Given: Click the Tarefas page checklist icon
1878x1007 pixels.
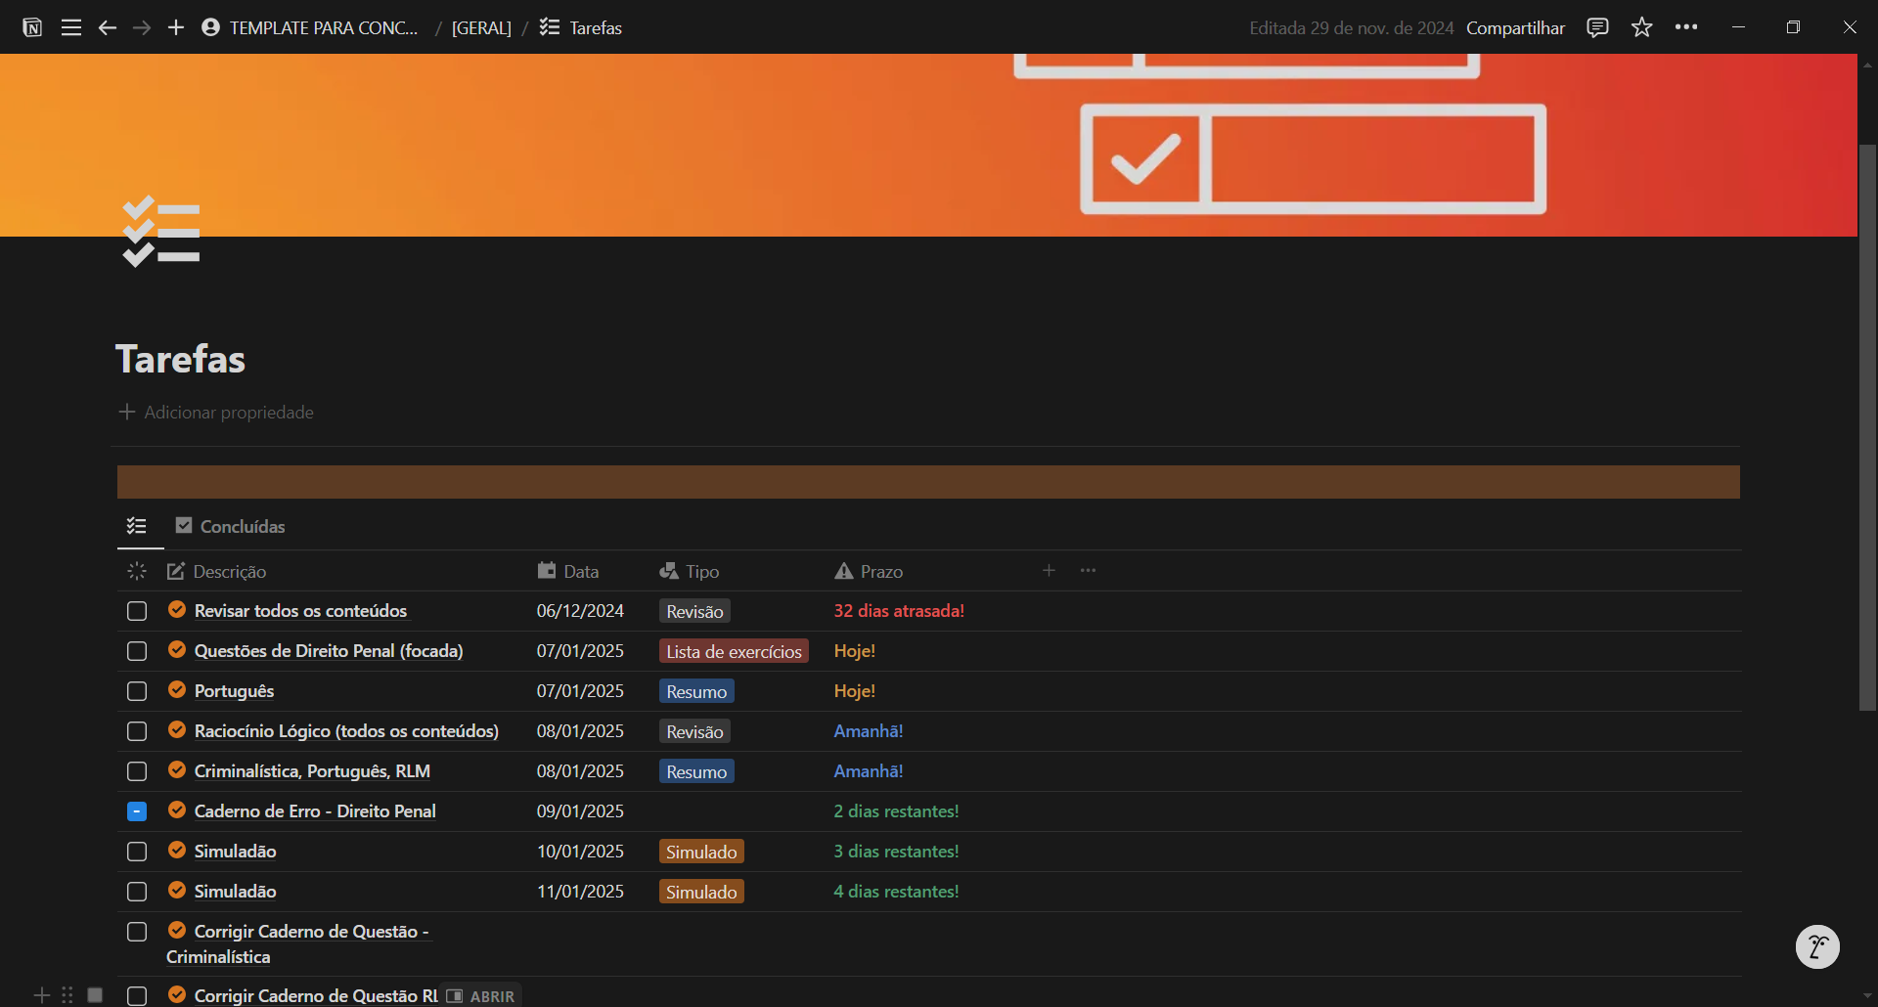Looking at the screenshot, I should (x=161, y=231).
